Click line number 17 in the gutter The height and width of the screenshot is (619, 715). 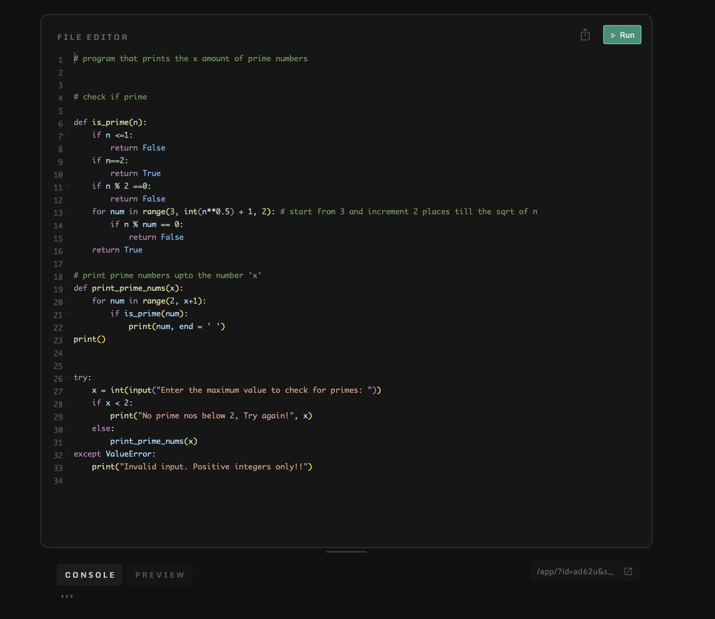click(58, 264)
